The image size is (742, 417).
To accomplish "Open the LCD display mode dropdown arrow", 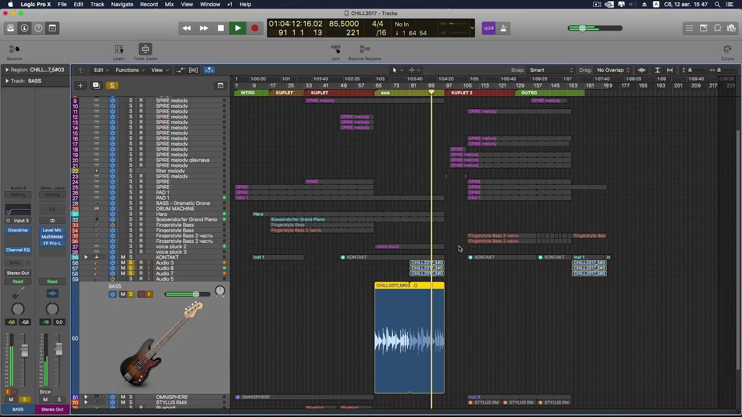I will (x=472, y=28).
